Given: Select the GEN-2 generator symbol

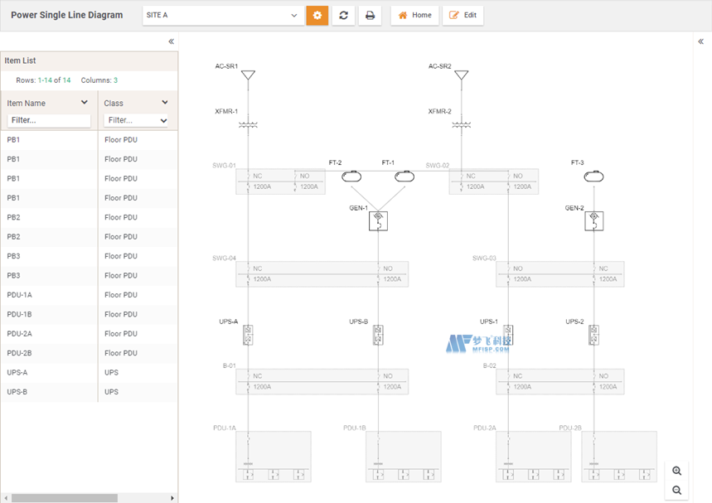Looking at the screenshot, I should click(593, 220).
